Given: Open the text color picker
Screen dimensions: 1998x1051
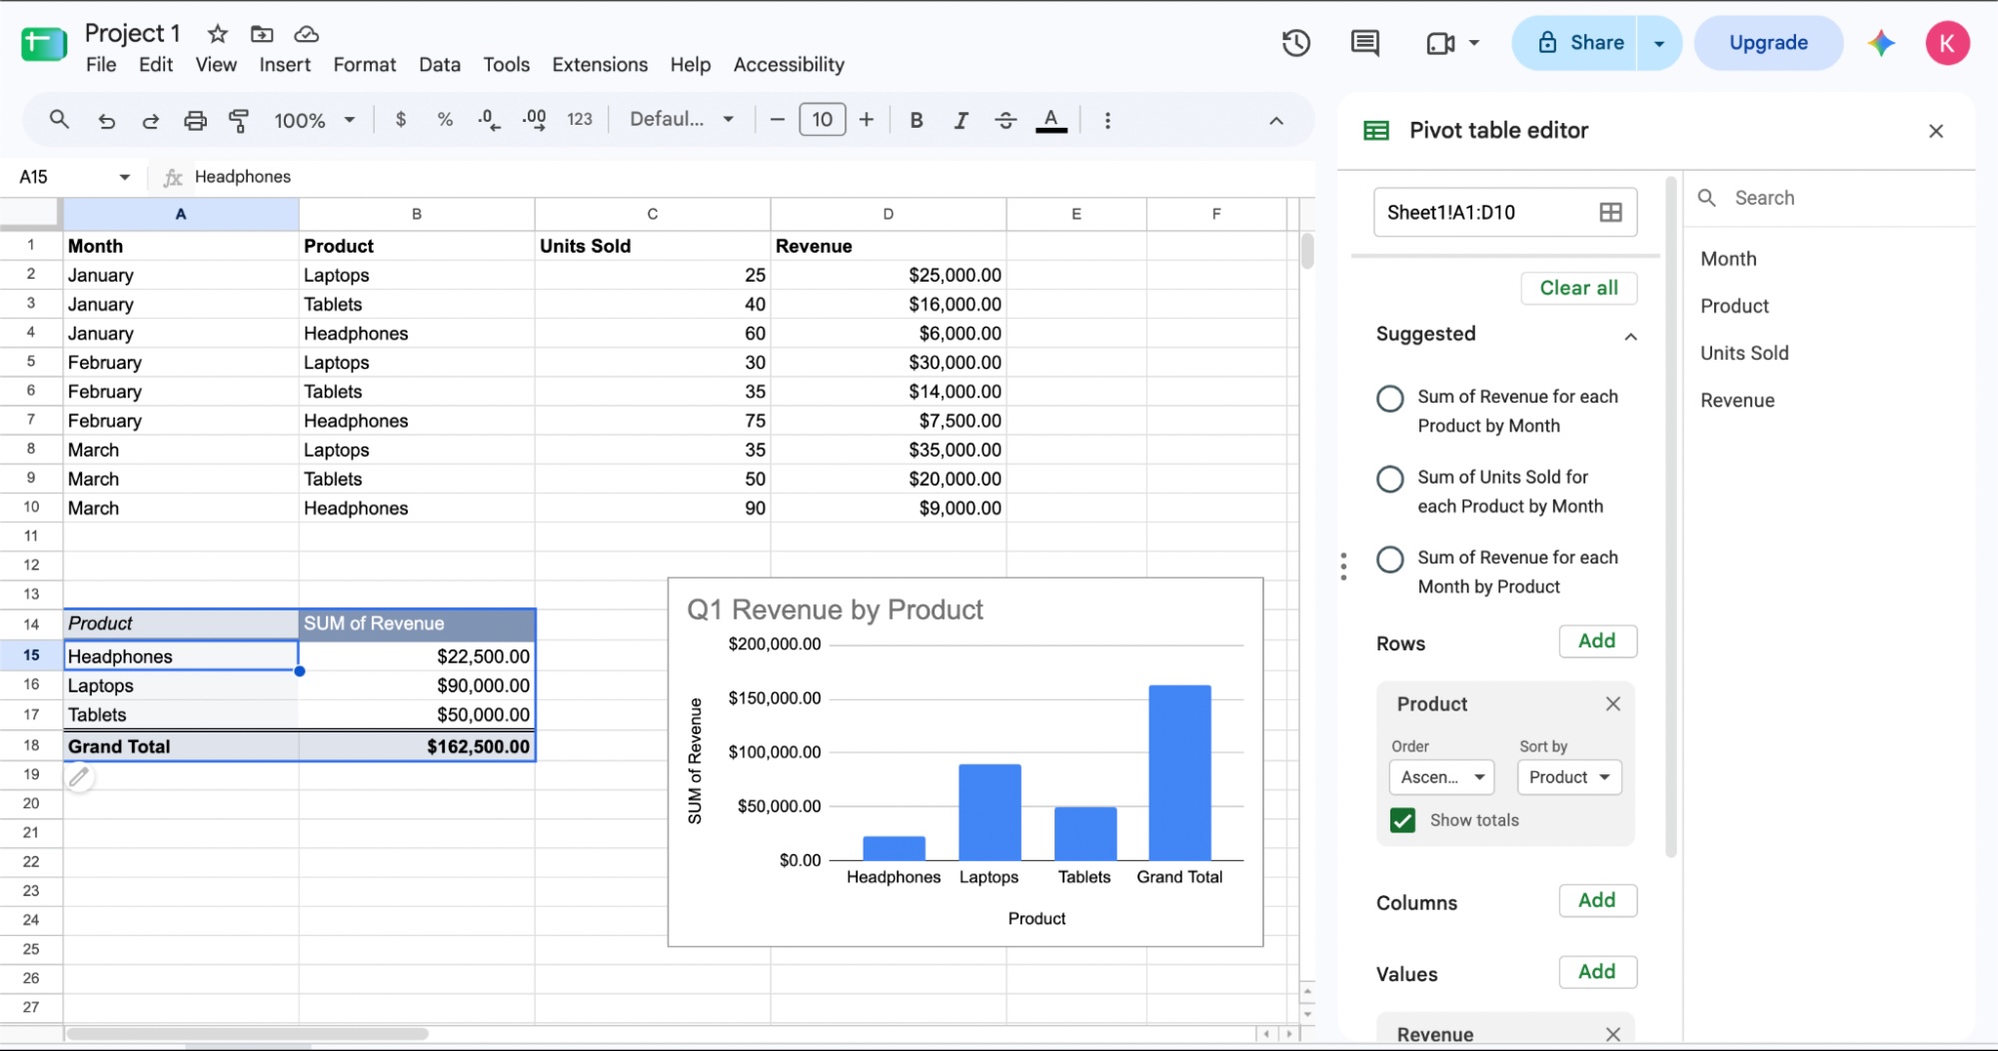Looking at the screenshot, I should click(x=1050, y=121).
